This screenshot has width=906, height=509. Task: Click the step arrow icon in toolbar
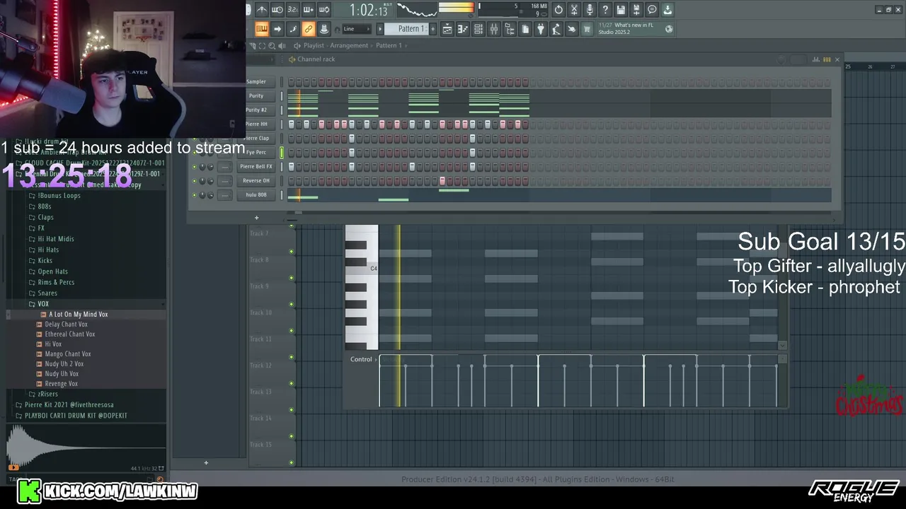(x=277, y=29)
